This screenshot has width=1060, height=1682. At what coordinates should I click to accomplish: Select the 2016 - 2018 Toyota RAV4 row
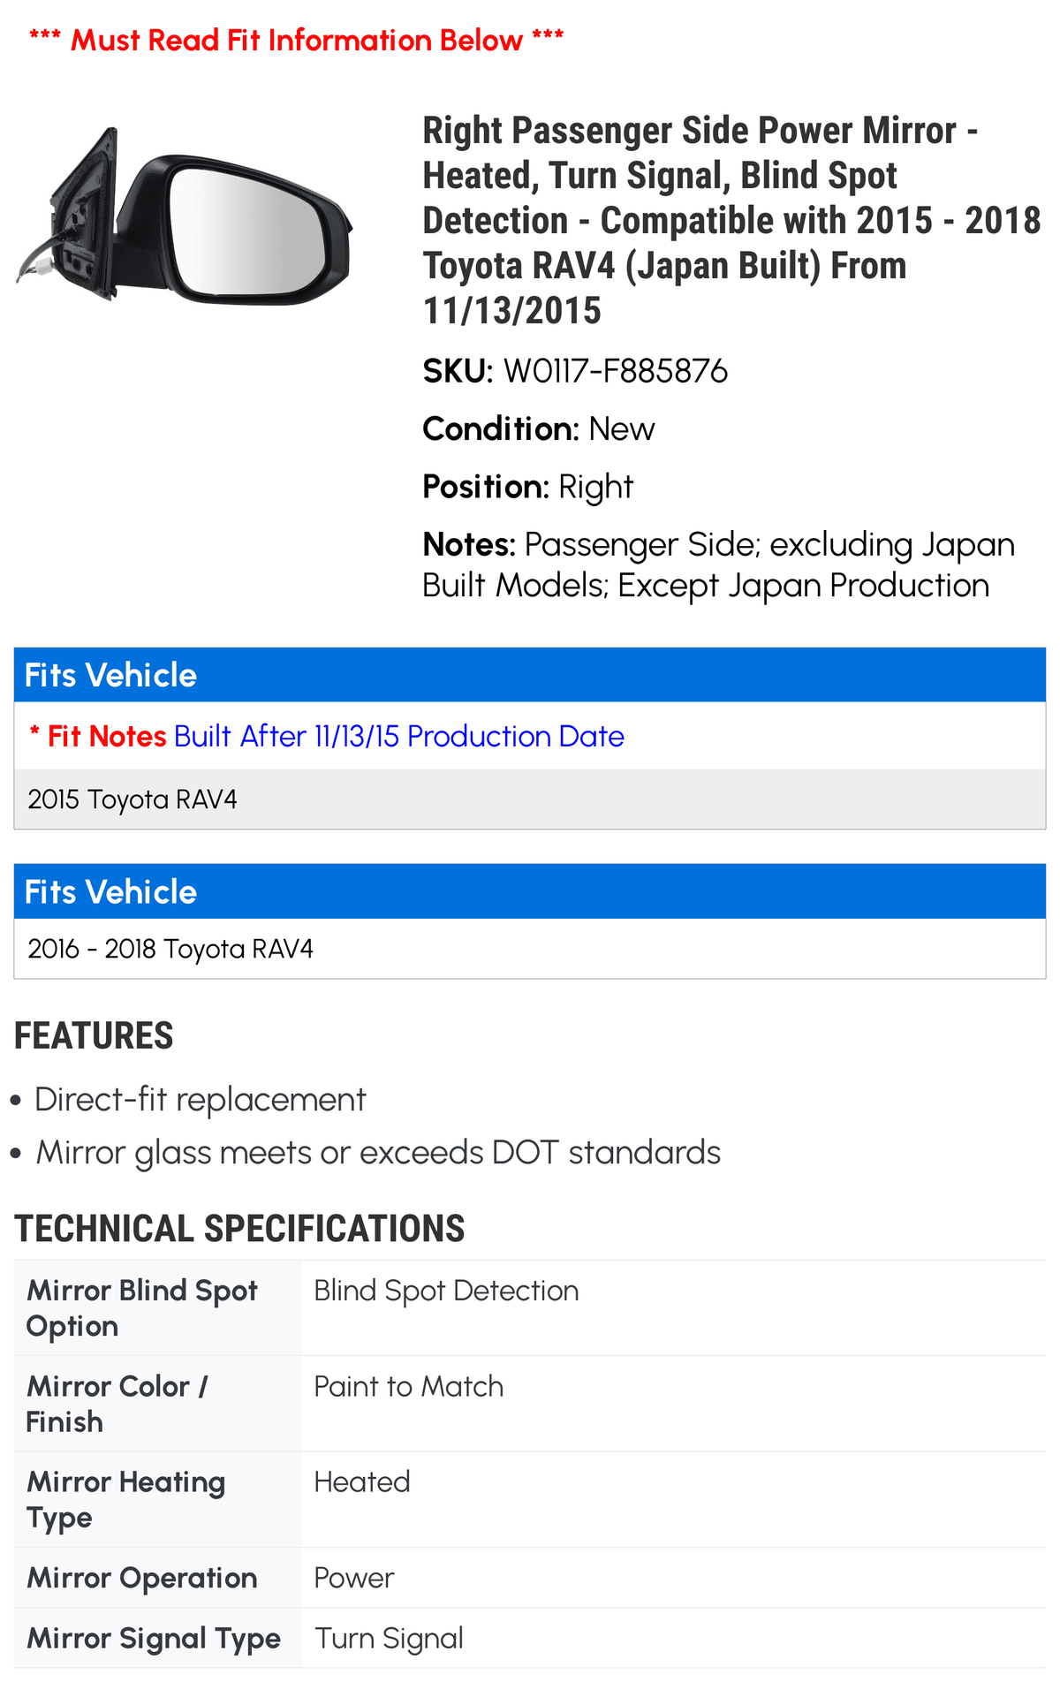530,949
